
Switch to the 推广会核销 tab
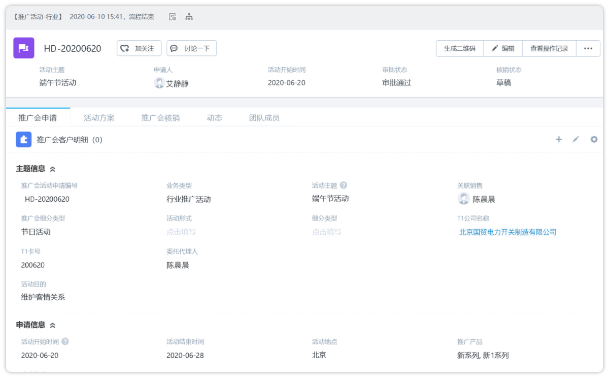pyautogui.click(x=160, y=118)
